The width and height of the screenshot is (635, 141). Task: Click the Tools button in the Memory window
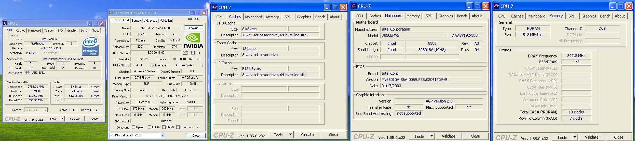point(562,137)
